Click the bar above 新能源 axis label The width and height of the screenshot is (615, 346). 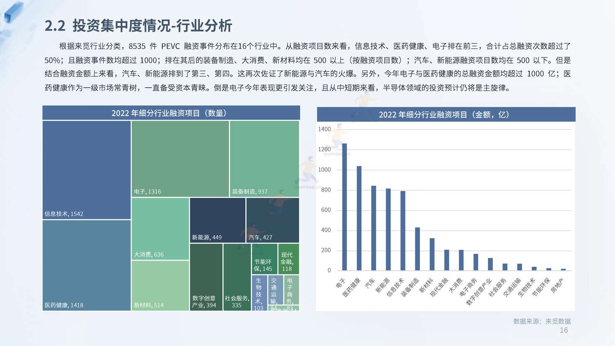point(388,230)
